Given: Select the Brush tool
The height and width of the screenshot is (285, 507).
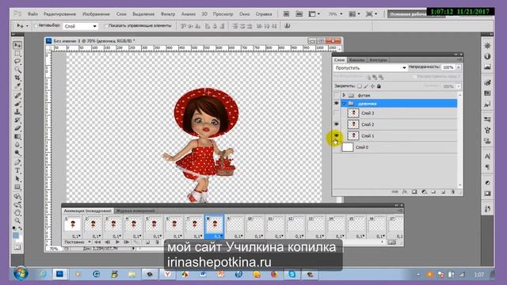Looking at the screenshot, I should pyautogui.click(x=17, y=104).
